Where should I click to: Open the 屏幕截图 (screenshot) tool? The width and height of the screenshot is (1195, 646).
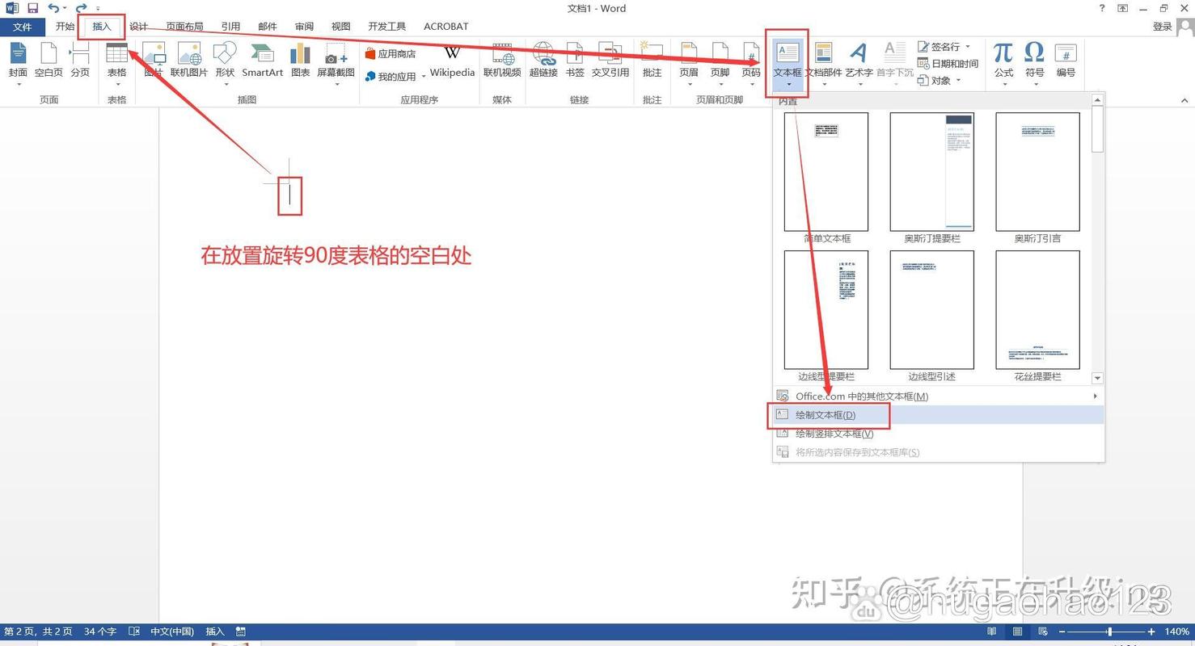[336, 61]
